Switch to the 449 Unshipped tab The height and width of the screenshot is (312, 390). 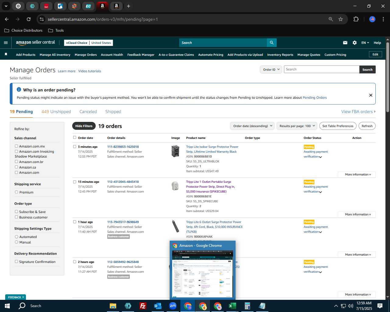tap(56, 112)
